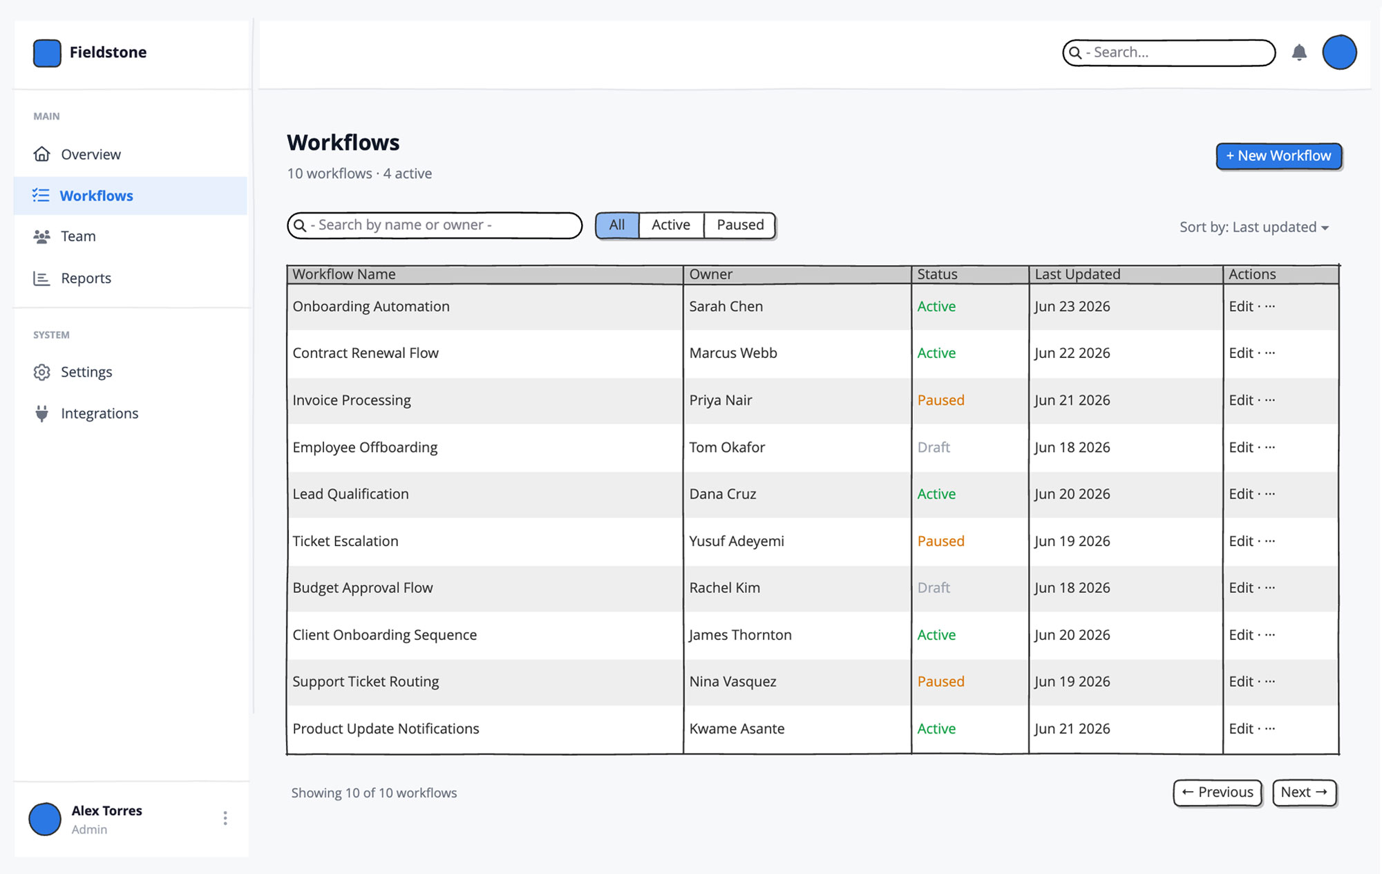
Task: Click the Alex Torres name in sidebar footer
Action: pos(106,810)
